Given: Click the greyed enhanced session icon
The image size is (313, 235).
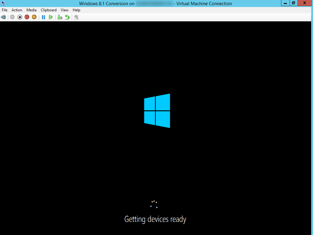Looking at the screenshot, I should (x=76, y=17).
